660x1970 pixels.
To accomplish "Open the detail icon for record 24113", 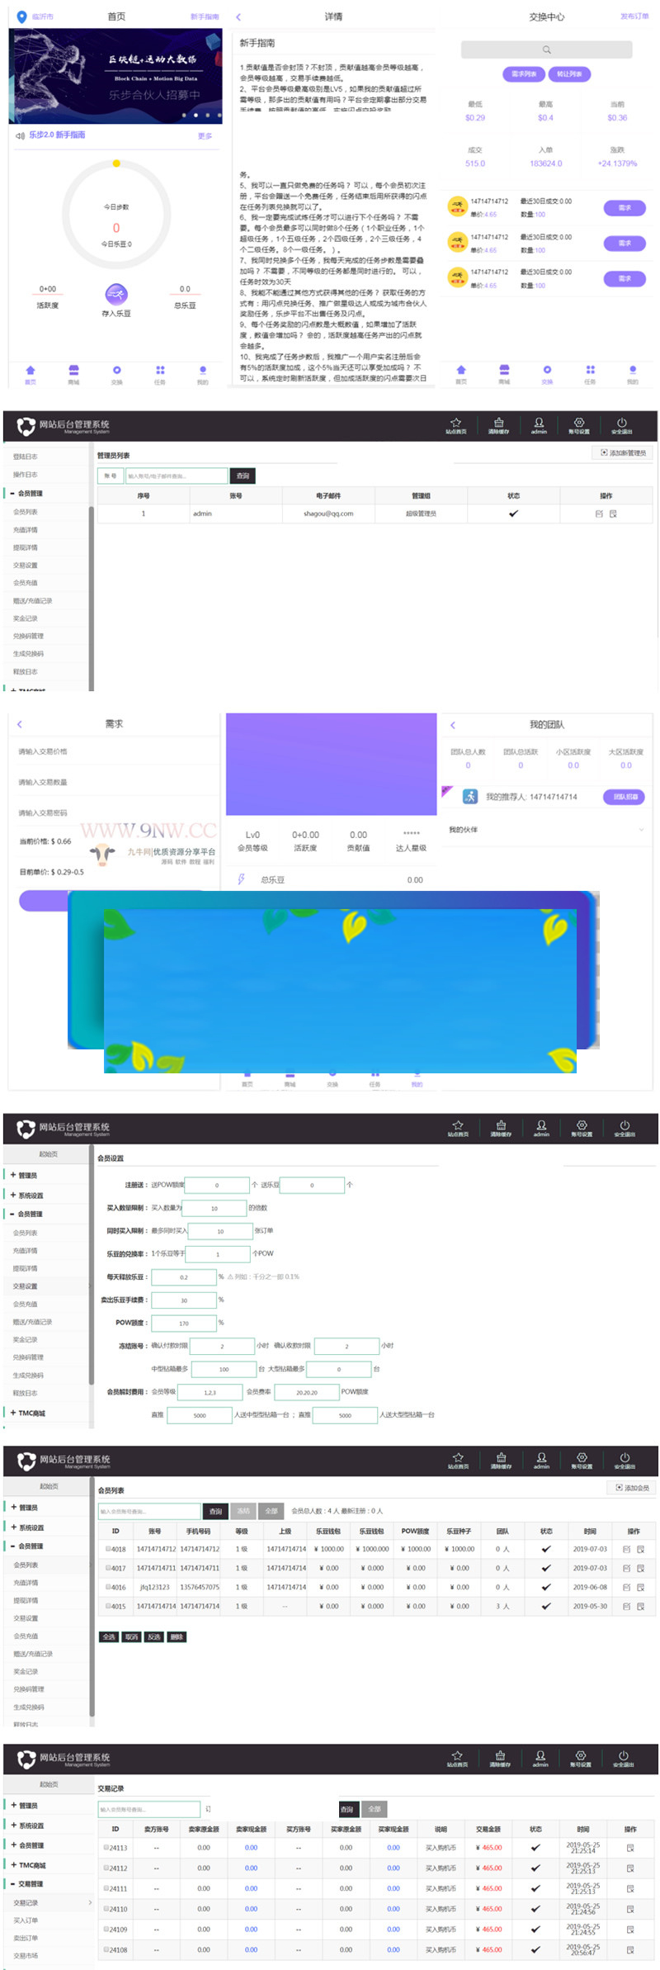I will (x=630, y=1848).
